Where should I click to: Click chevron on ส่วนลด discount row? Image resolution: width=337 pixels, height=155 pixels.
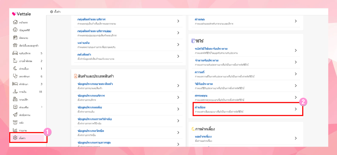[x=296, y=21]
